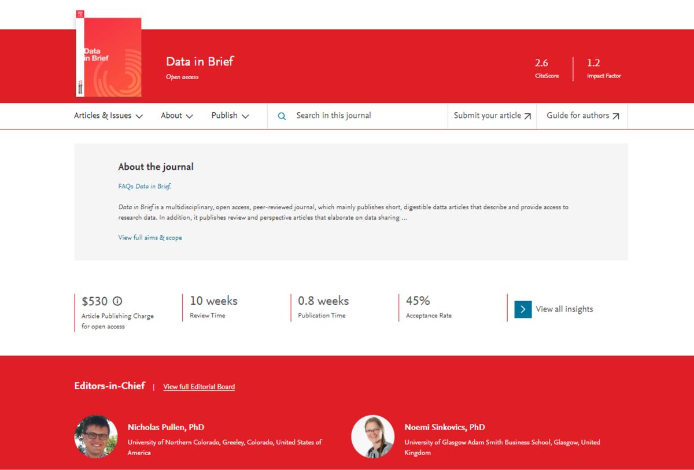This screenshot has height=470, width=694.
Task: Open View full Editorial Board link
Action: pyautogui.click(x=199, y=387)
